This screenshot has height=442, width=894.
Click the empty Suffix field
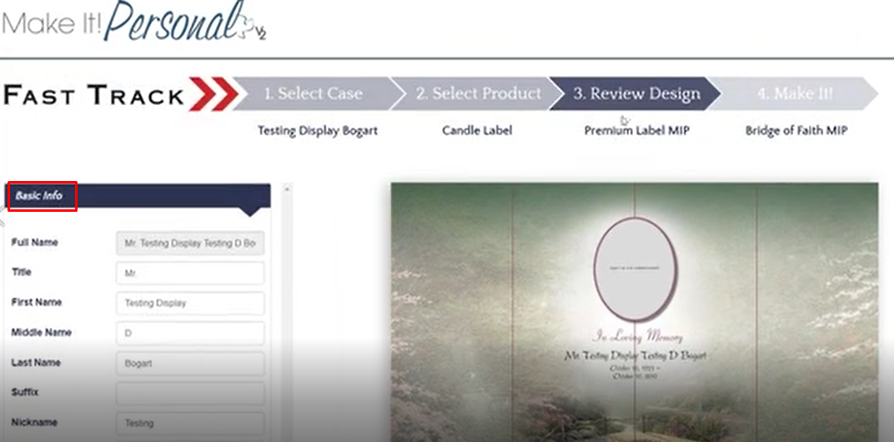pos(190,394)
